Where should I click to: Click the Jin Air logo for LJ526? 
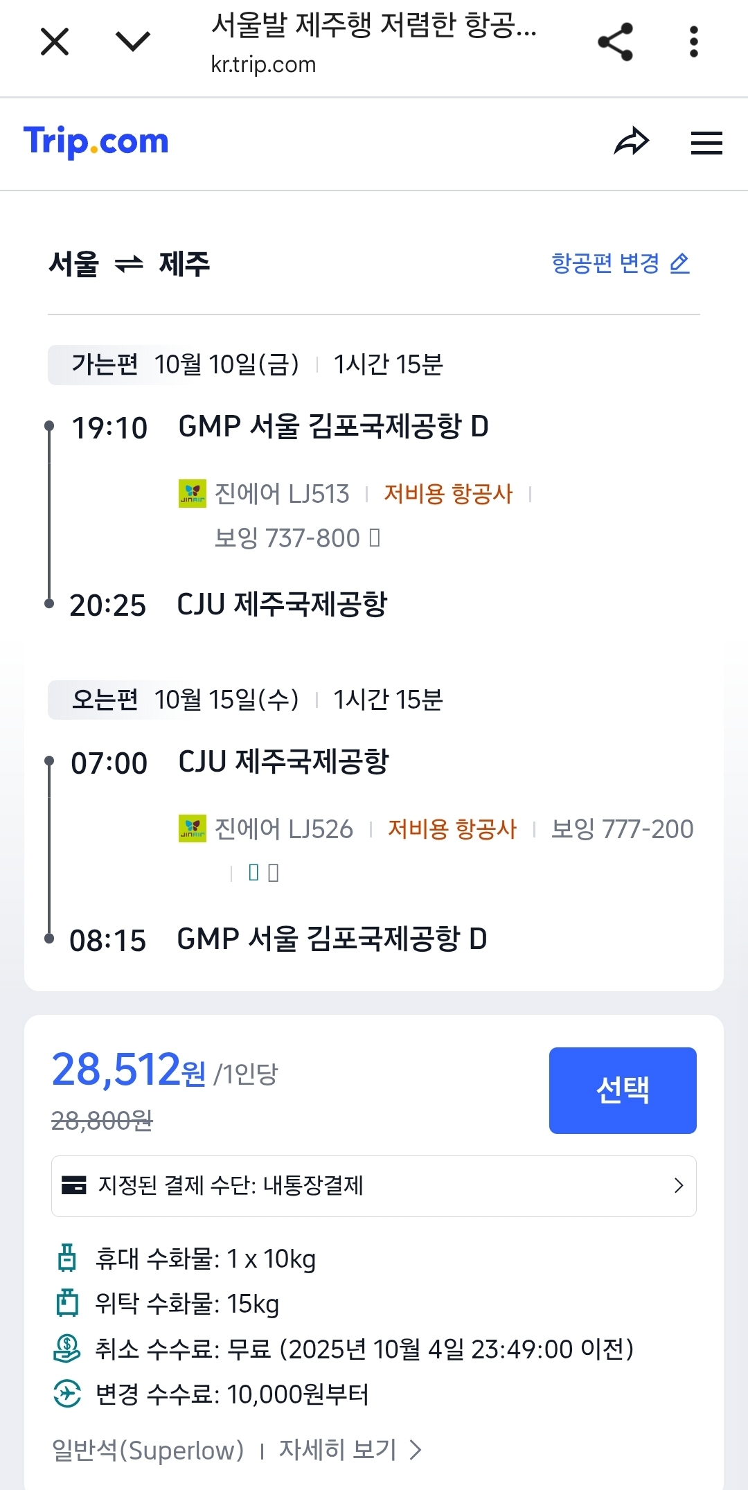click(x=192, y=828)
